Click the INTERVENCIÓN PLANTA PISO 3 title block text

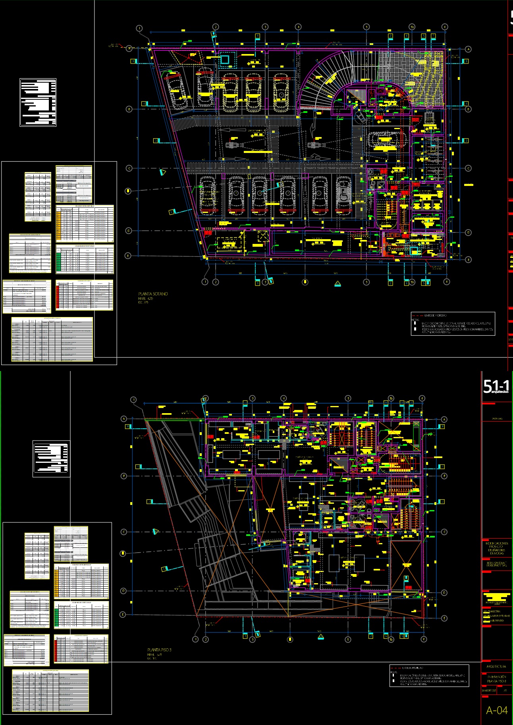click(497, 679)
